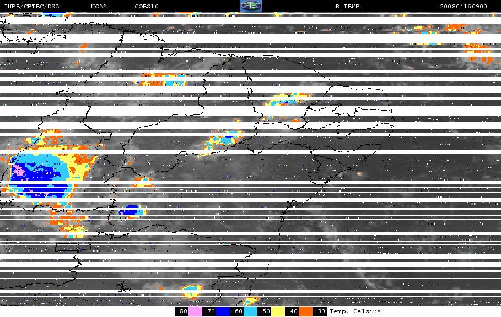Click the R_TEMP product label

347,7
